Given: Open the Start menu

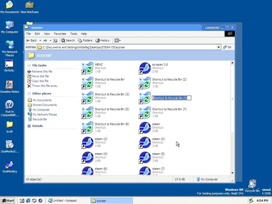Looking at the screenshot, I should pos(8,201).
